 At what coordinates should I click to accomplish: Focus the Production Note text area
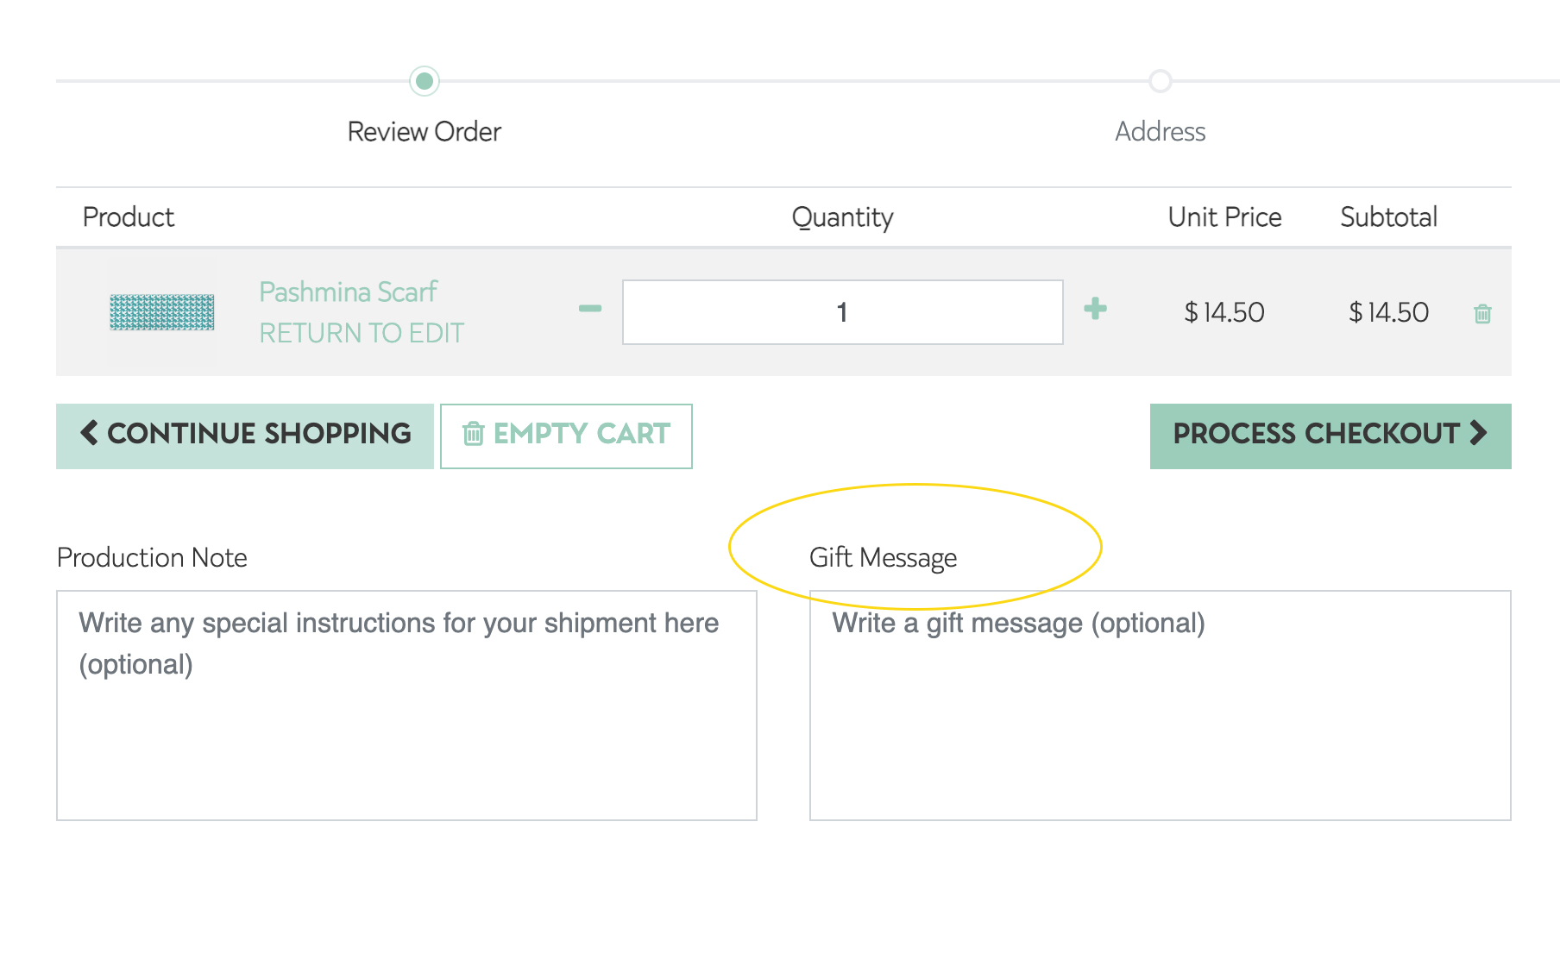click(x=406, y=706)
